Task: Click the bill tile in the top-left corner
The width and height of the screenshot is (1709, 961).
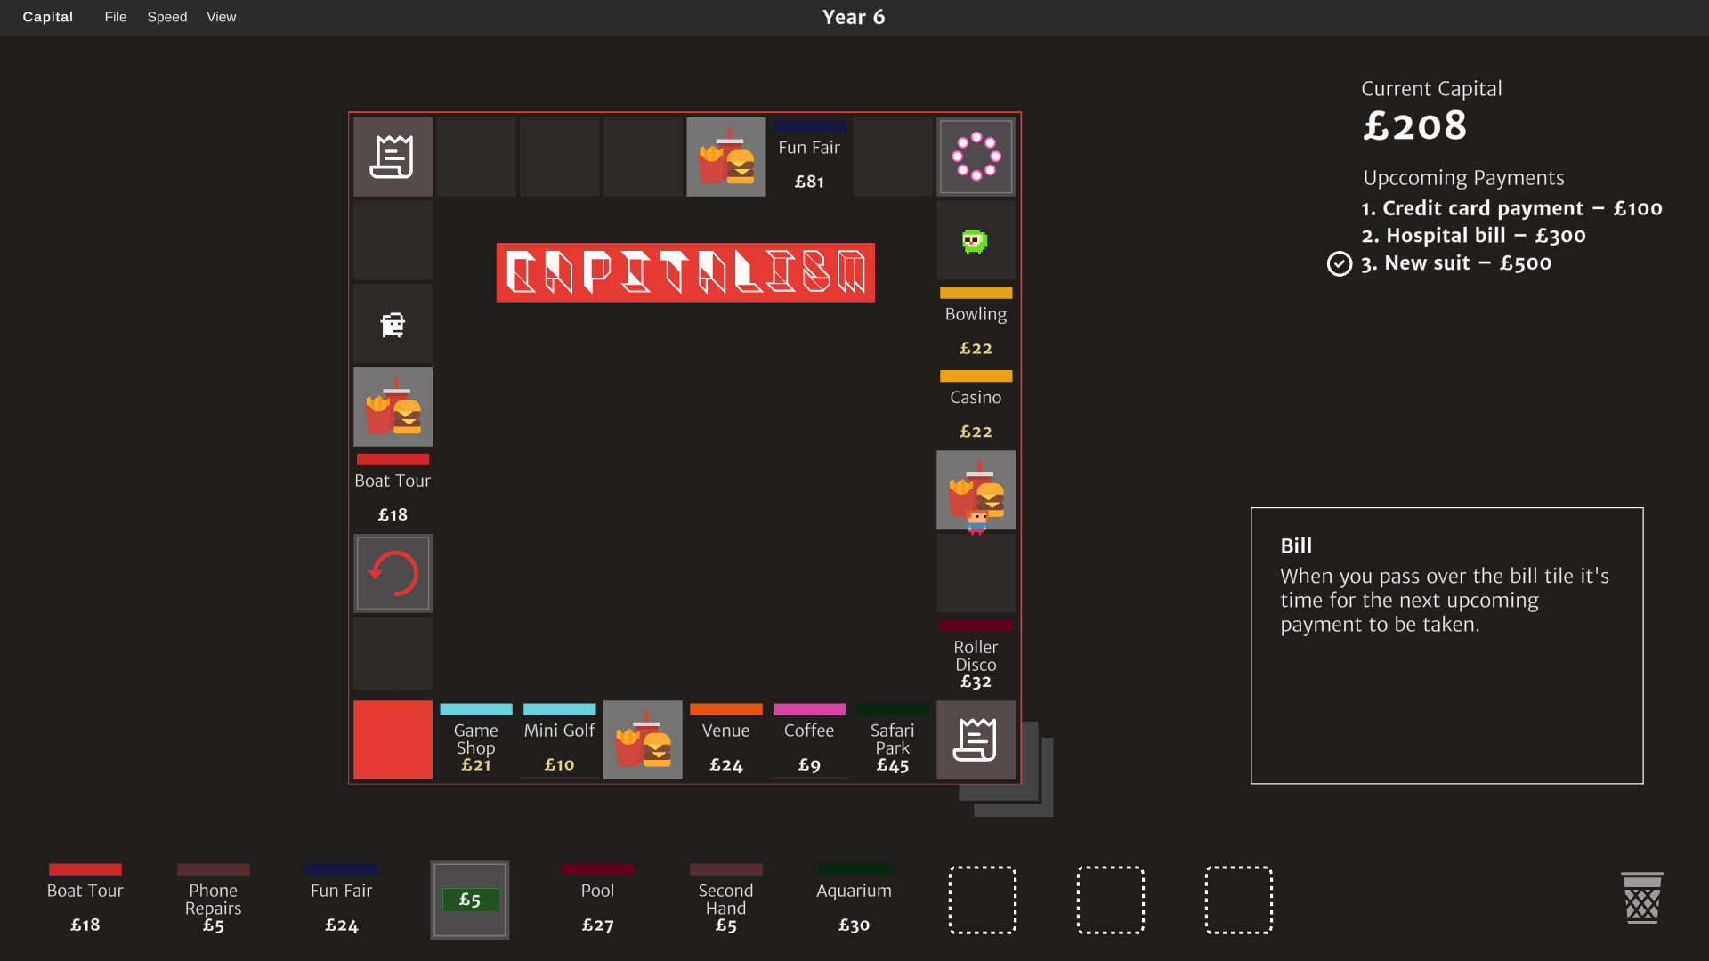Action: point(393,157)
